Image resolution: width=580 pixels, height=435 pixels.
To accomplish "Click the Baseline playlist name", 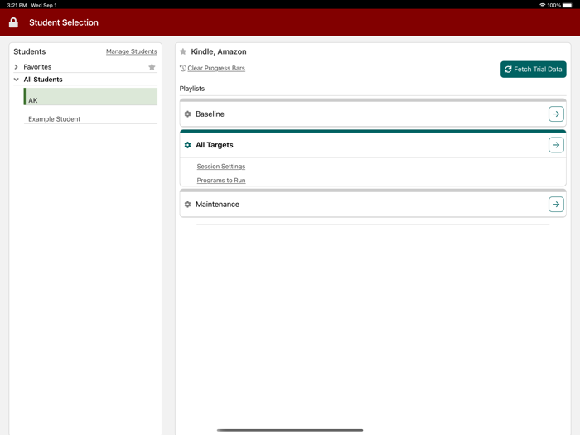I will click(x=210, y=114).
